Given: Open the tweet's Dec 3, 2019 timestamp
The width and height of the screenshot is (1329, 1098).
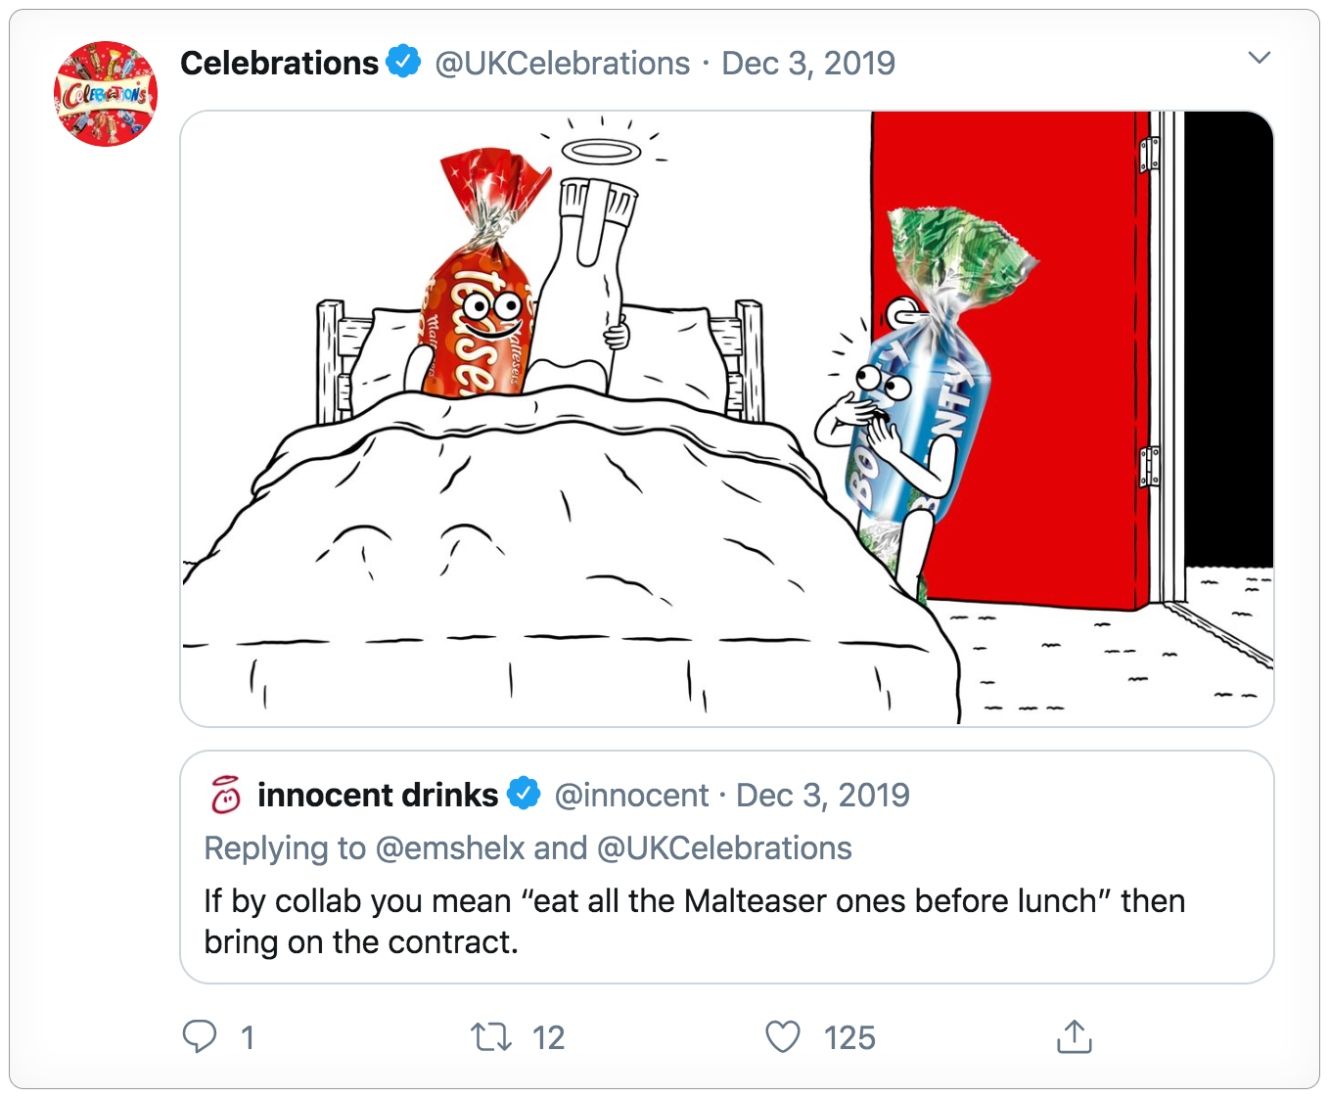Looking at the screenshot, I should point(808,63).
